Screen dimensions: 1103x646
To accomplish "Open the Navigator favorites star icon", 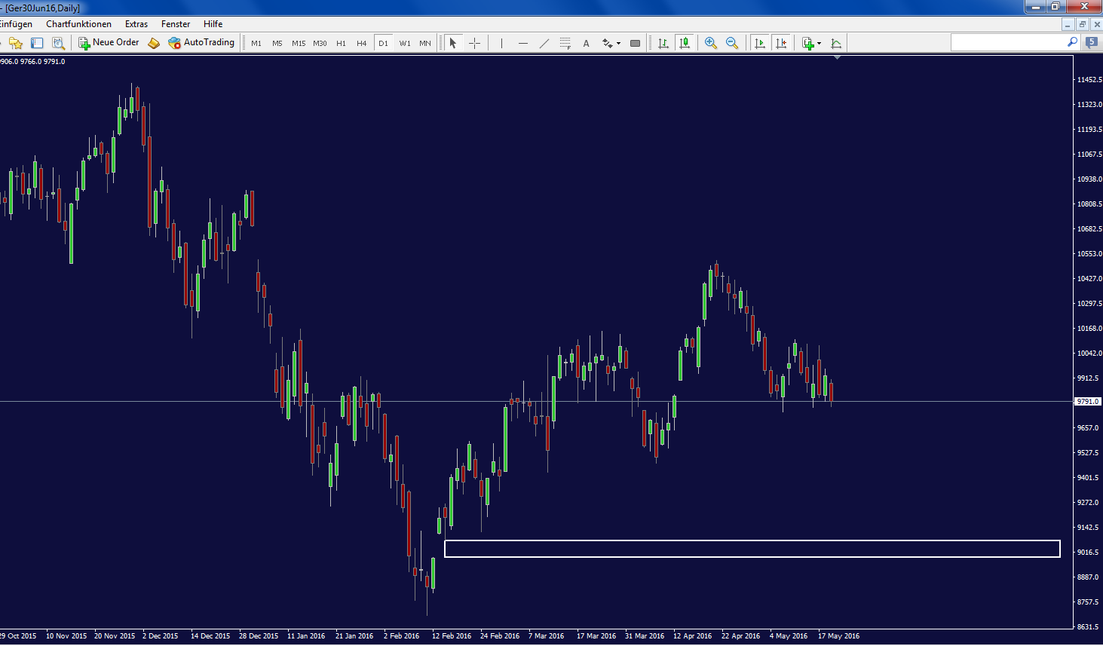I will (x=16, y=43).
